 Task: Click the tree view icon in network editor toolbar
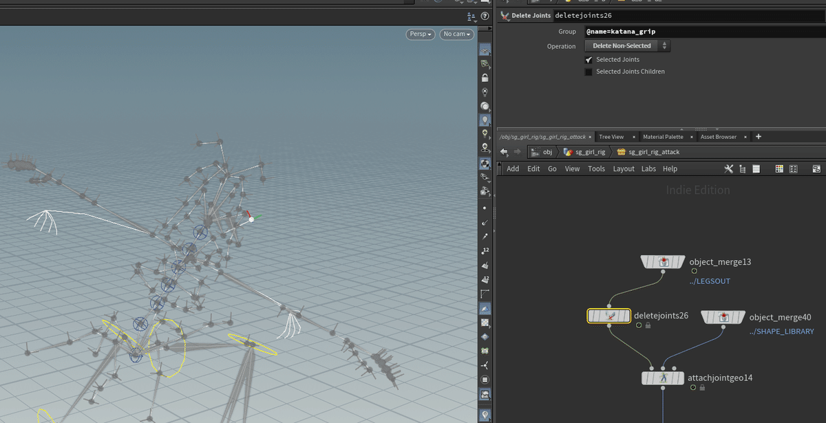[x=741, y=169]
